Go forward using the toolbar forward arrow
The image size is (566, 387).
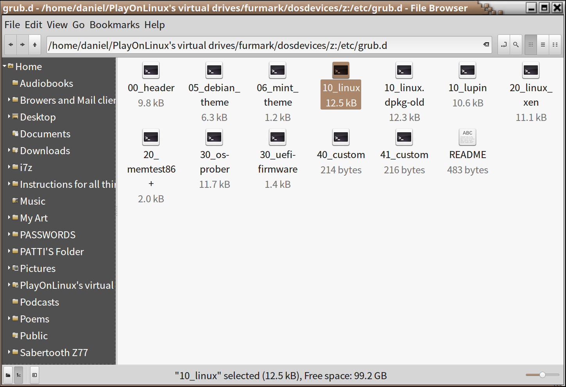pos(23,45)
